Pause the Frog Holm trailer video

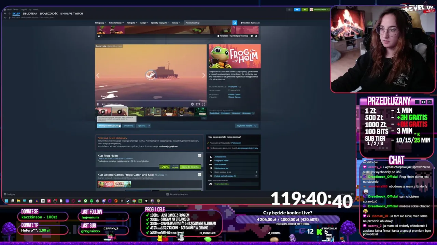click(98, 104)
